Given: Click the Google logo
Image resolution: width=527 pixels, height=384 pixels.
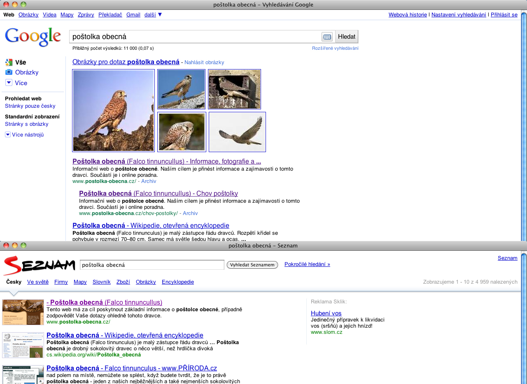Looking at the screenshot, I should click(33, 37).
